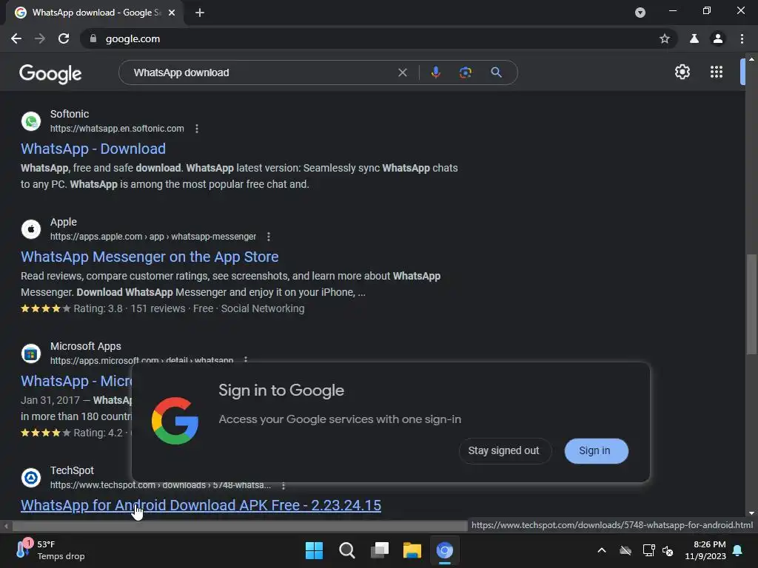Open Windows taskbar search
Image resolution: width=758 pixels, height=568 pixels.
(x=347, y=550)
